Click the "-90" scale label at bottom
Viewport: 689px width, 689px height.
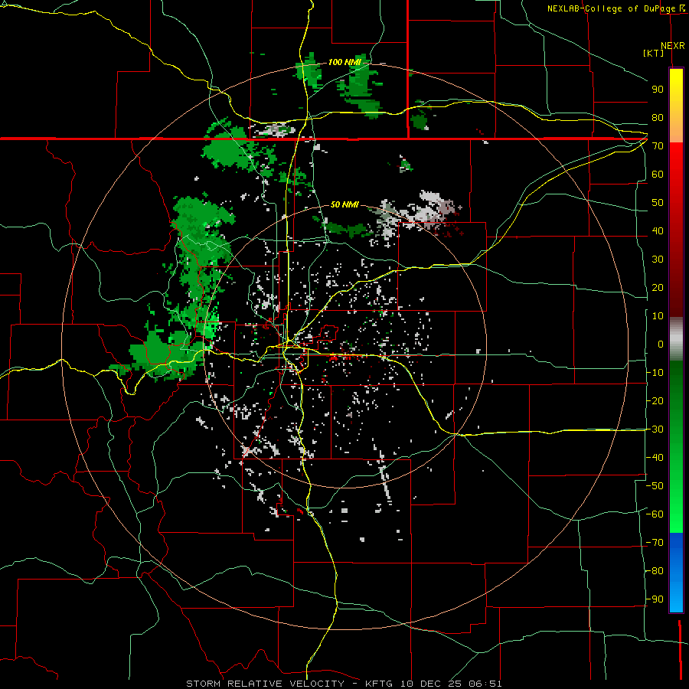pos(655,599)
